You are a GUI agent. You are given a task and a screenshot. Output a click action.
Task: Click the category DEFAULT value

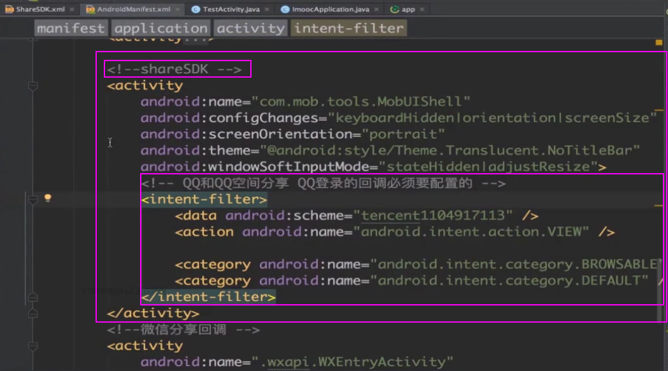509,280
